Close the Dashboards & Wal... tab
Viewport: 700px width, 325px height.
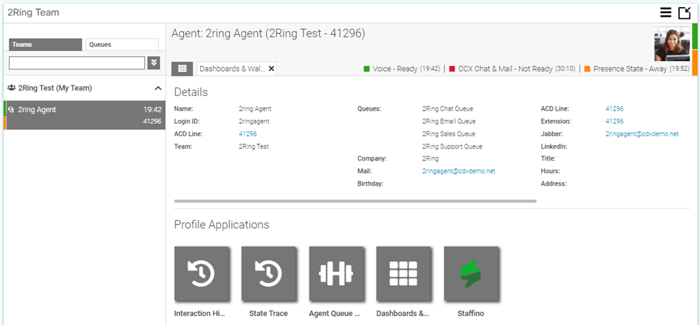coord(271,69)
